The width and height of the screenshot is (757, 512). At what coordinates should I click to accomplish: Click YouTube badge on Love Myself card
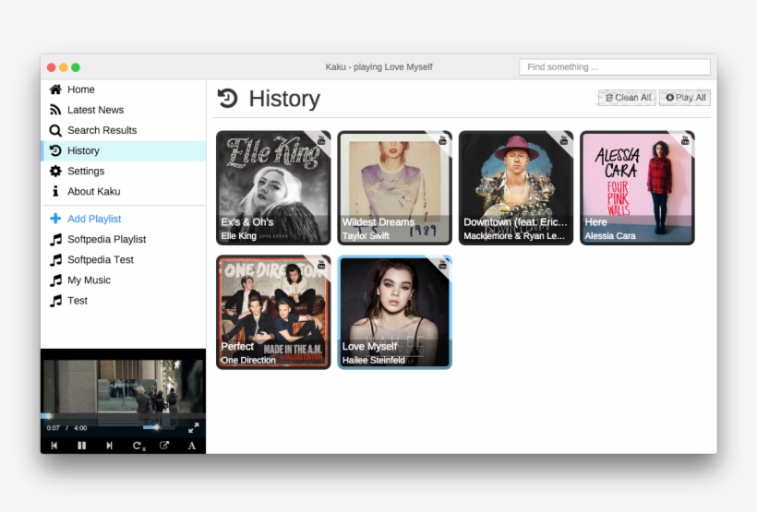[443, 265]
